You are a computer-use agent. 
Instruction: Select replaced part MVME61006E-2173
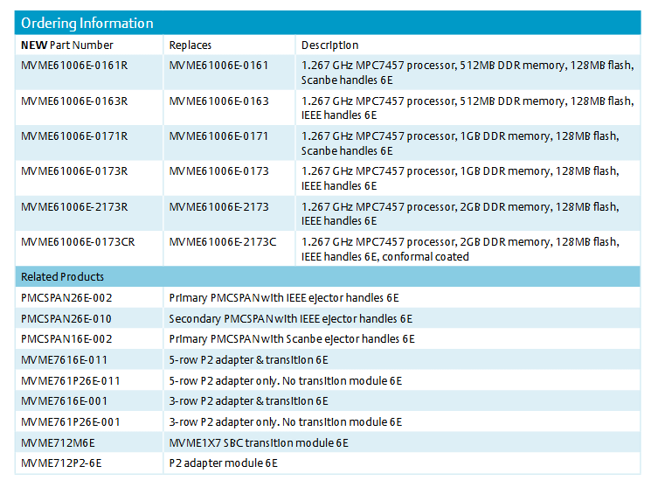coord(218,207)
